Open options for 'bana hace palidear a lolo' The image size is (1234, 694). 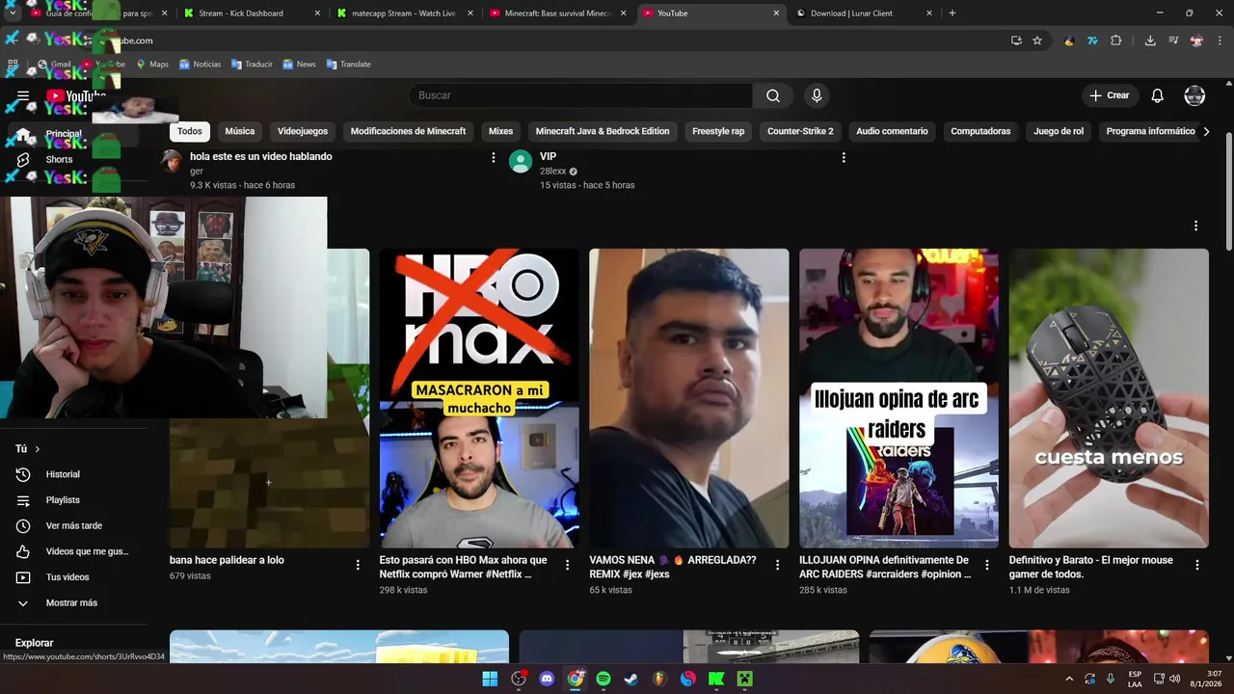[x=358, y=565]
